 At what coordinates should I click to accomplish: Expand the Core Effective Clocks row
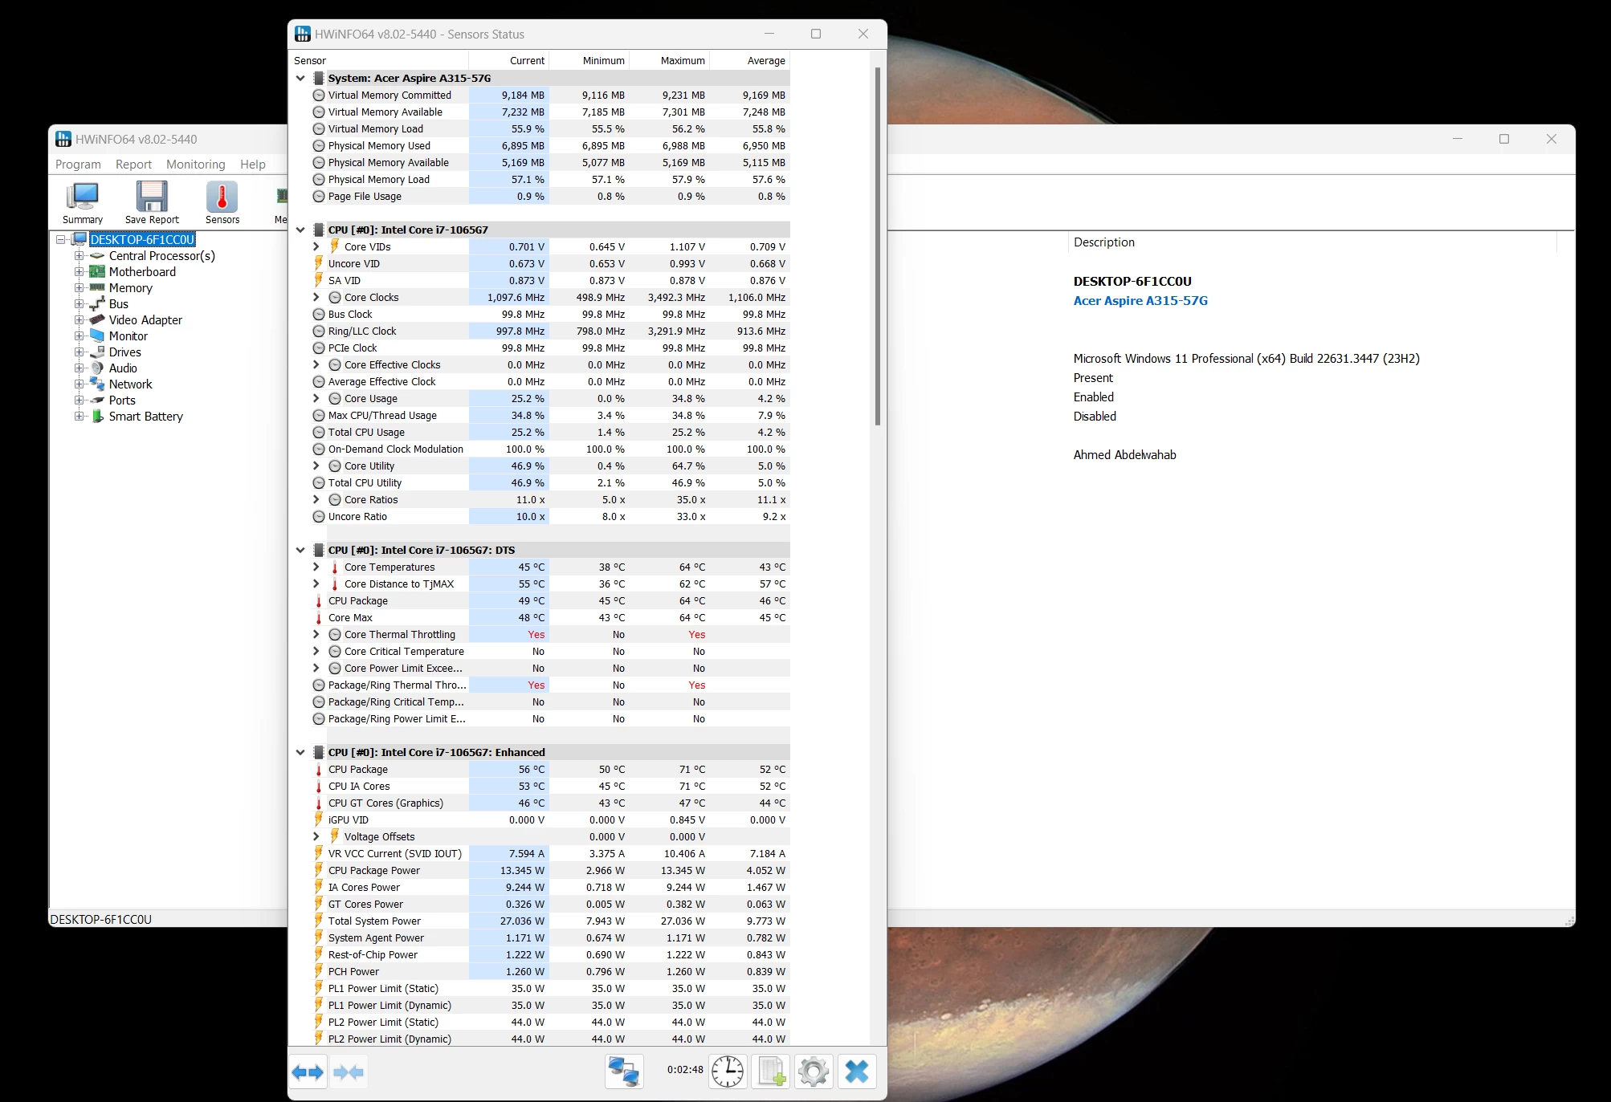[316, 365]
